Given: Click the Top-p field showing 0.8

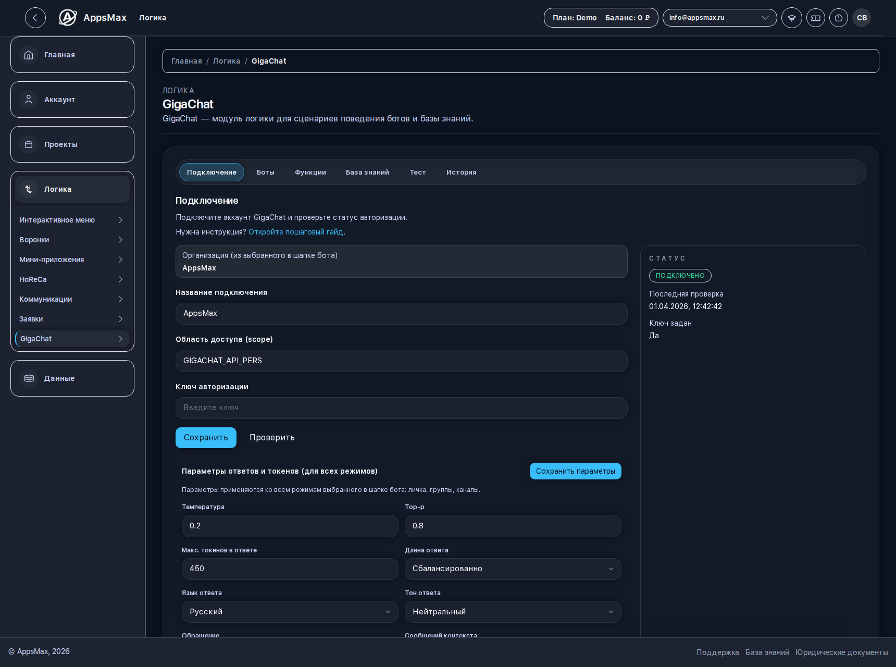Looking at the screenshot, I should [513, 526].
